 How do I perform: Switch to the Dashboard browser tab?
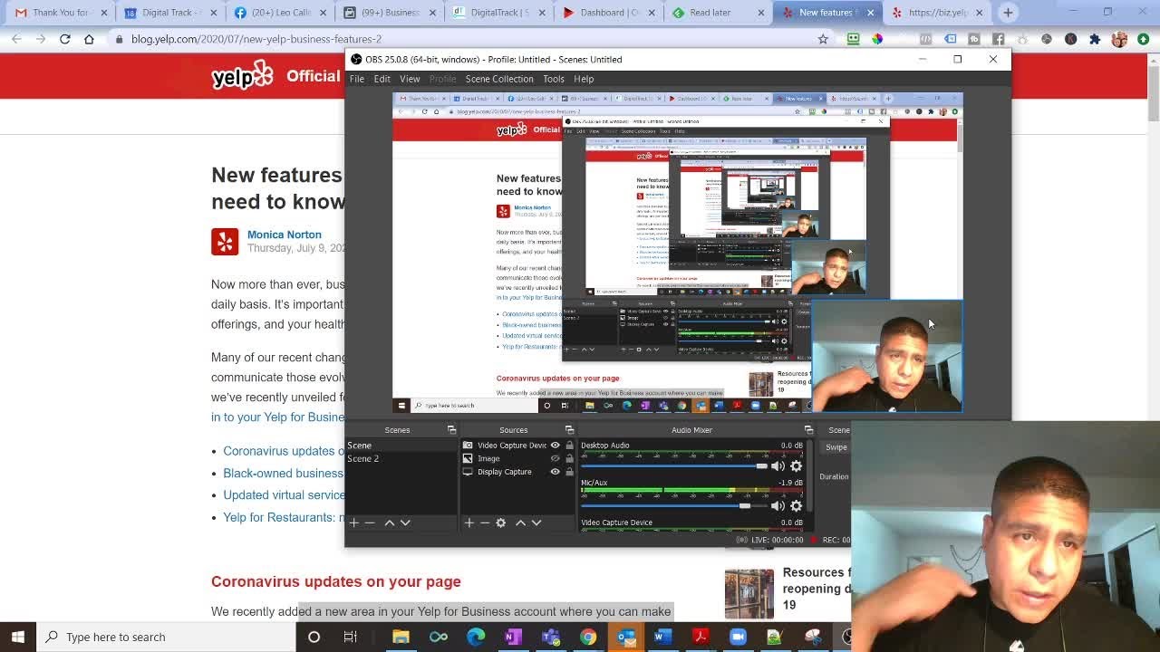[607, 13]
